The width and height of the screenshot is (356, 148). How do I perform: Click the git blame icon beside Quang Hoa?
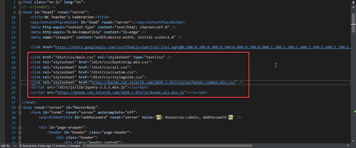pos(20,146)
